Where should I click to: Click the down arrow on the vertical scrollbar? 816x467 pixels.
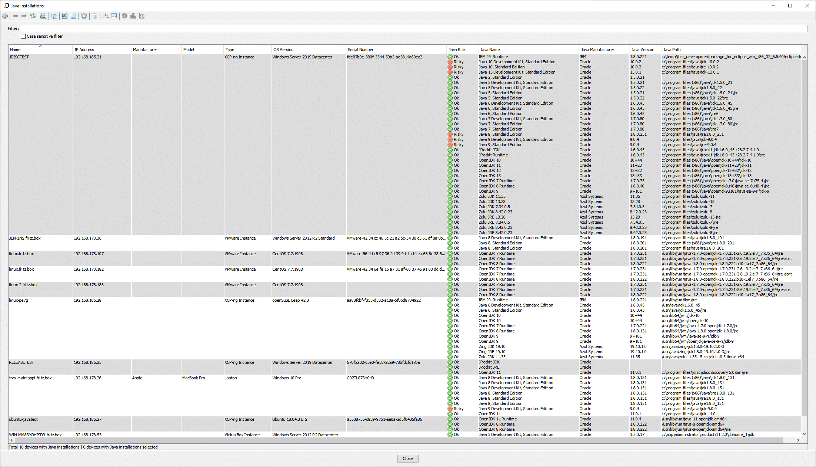(x=804, y=434)
